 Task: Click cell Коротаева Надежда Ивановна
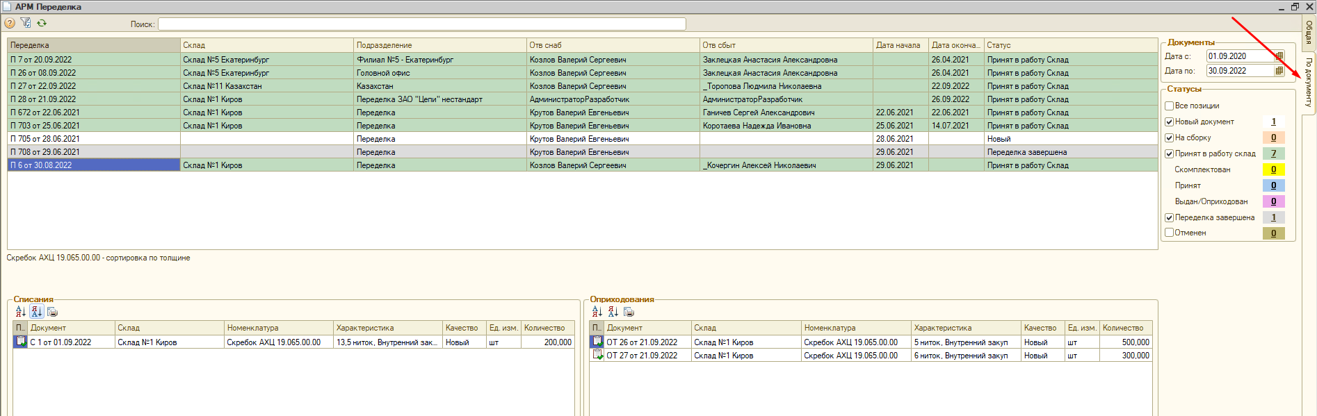(786, 126)
